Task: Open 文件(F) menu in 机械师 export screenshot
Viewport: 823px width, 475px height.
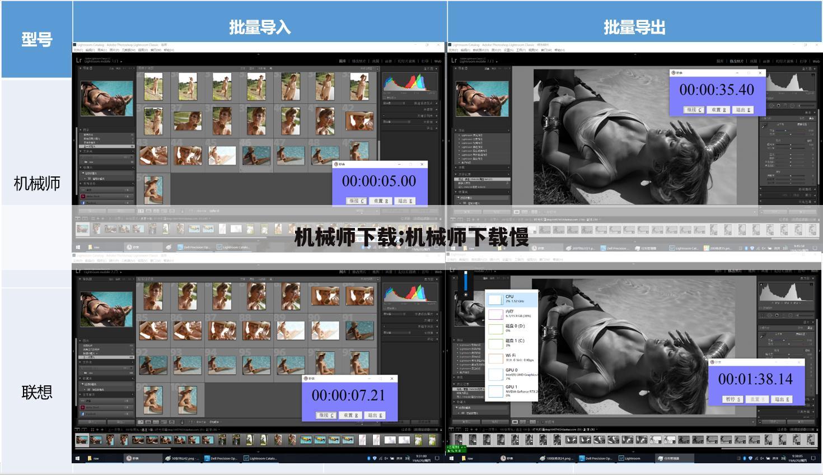Action: [453, 50]
